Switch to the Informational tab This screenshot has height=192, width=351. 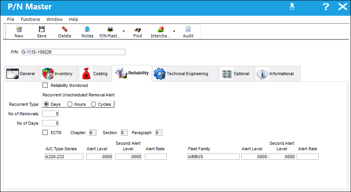pyautogui.click(x=277, y=74)
